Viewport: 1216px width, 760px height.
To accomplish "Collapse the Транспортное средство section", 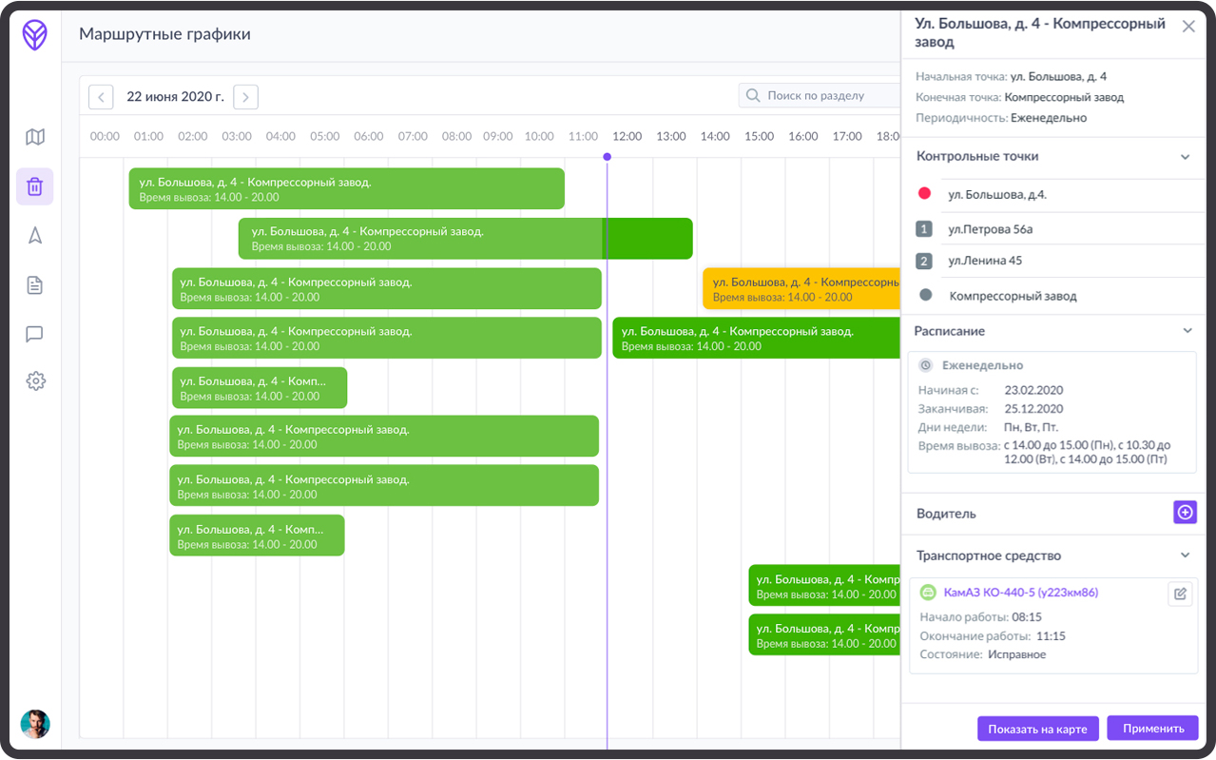I will (1185, 555).
